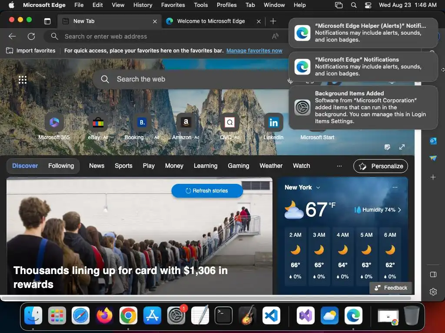Select the Discover feed tab
This screenshot has width=445, height=333.
(25, 166)
